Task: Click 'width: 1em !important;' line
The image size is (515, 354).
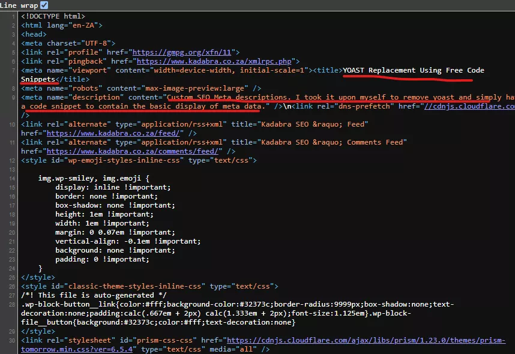Action: click(102, 223)
